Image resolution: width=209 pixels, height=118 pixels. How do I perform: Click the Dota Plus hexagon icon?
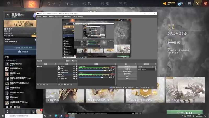(198, 3)
